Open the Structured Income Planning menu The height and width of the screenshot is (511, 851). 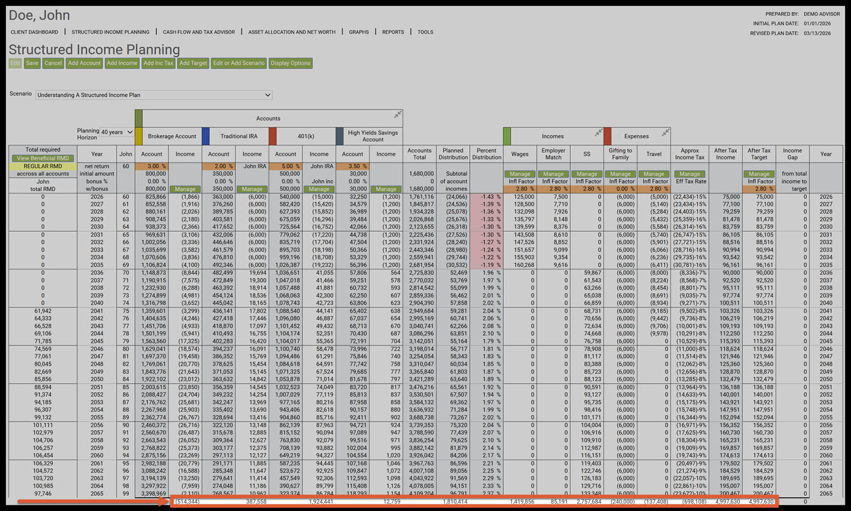click(111, 32)
